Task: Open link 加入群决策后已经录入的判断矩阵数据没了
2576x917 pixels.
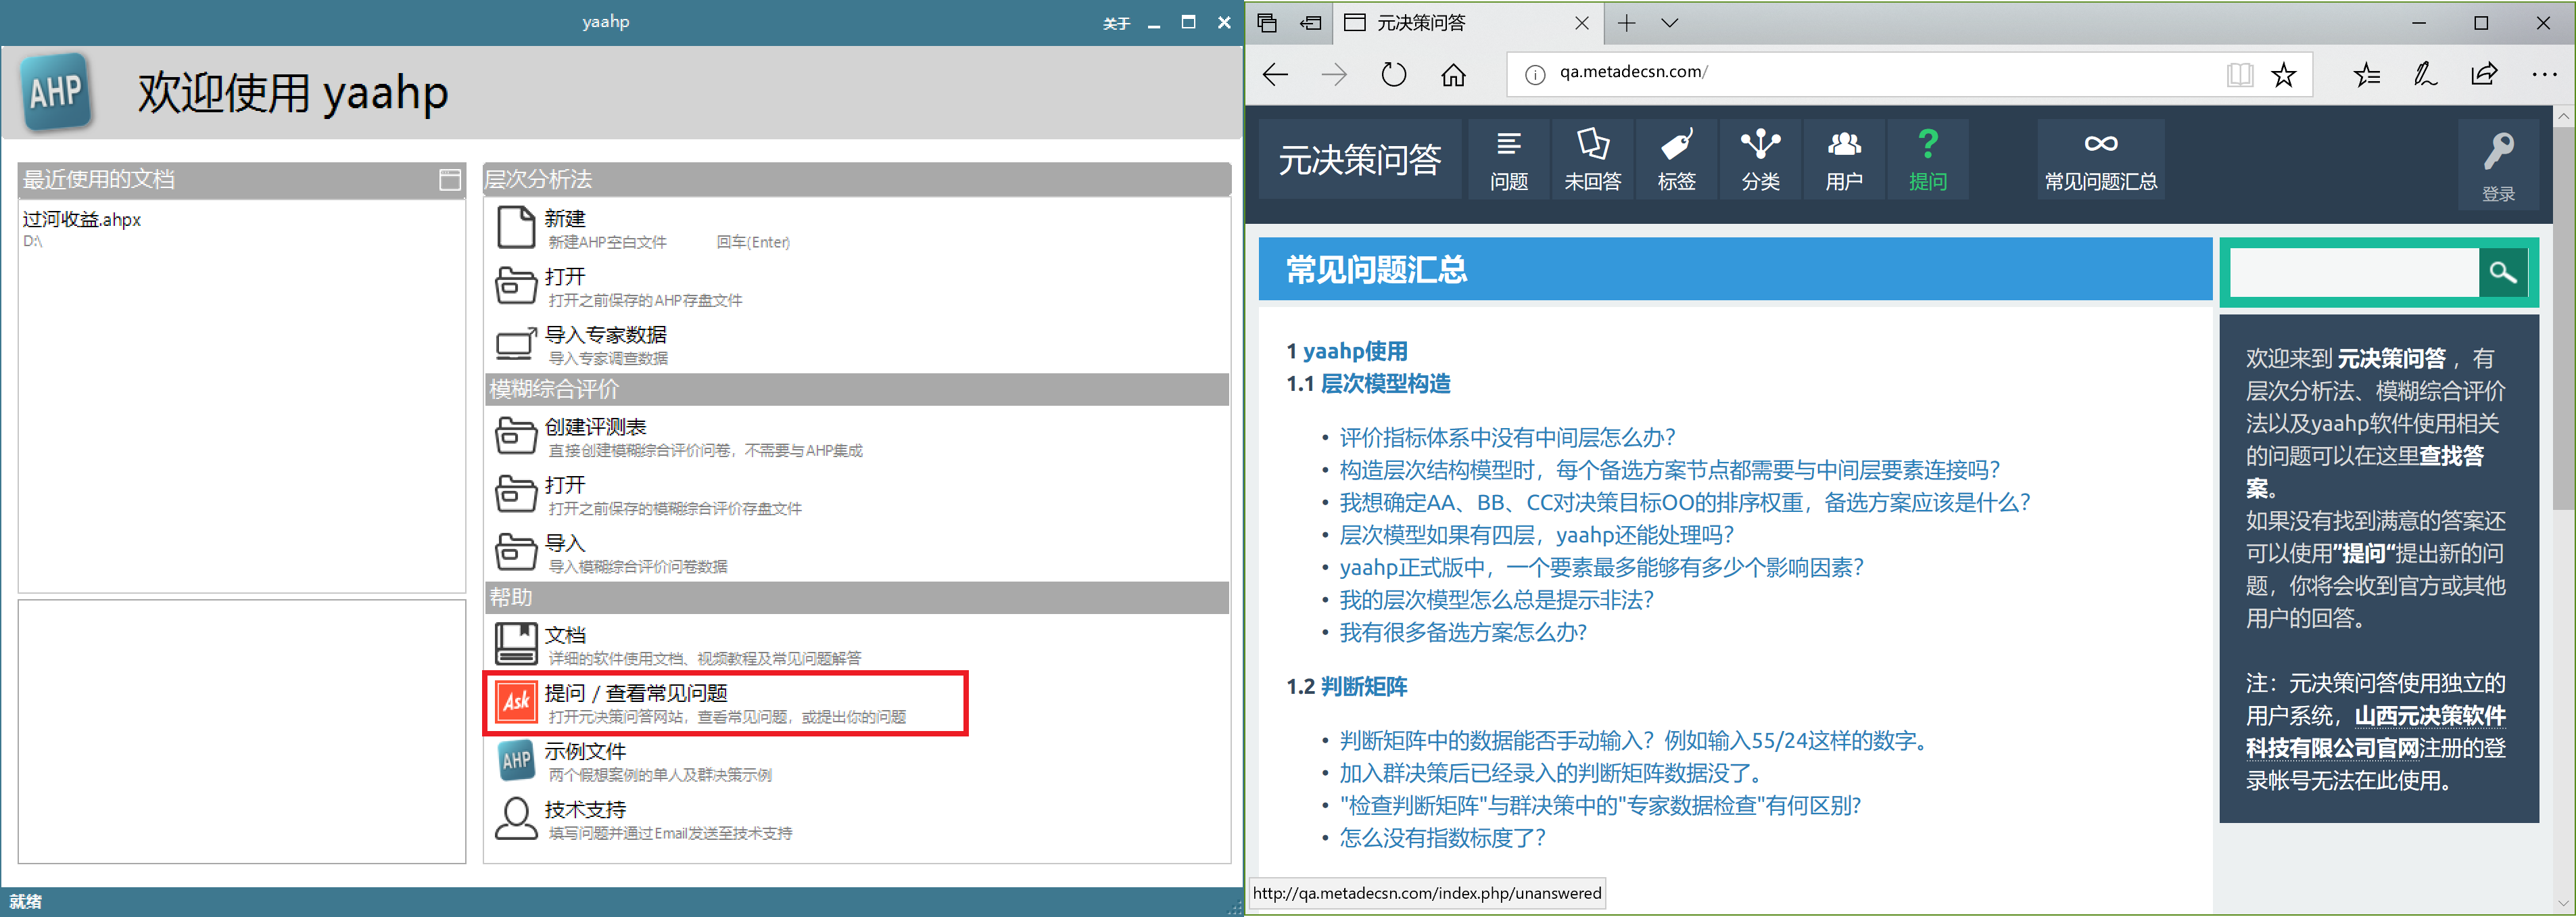Action: pyautogui.click(x=1551, y=773)
